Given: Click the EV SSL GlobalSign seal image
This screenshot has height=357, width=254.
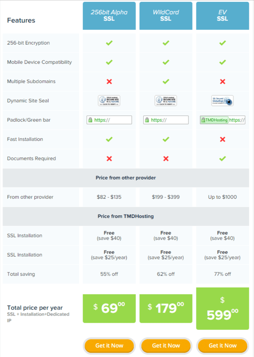Looking at the screenshot, I should 222,101.
